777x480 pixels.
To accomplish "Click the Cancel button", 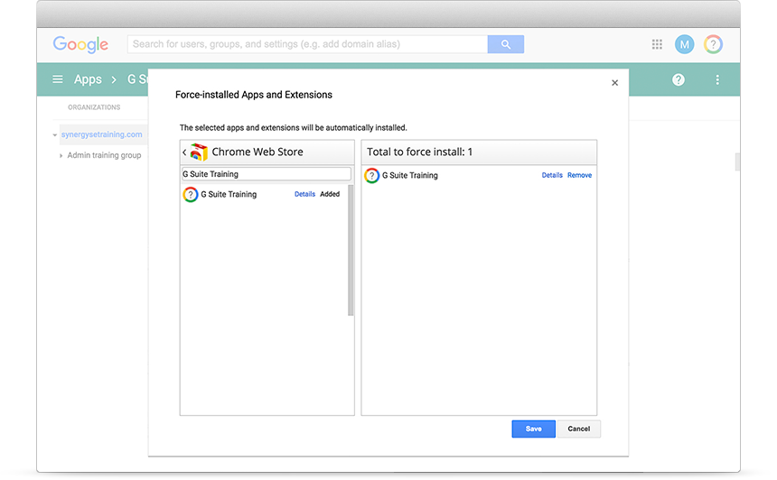I will (578, 429).
